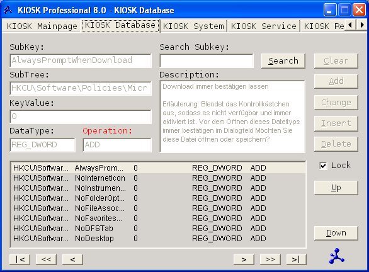
Task: Select the NoFavorites... row
Action: [159, 218]
